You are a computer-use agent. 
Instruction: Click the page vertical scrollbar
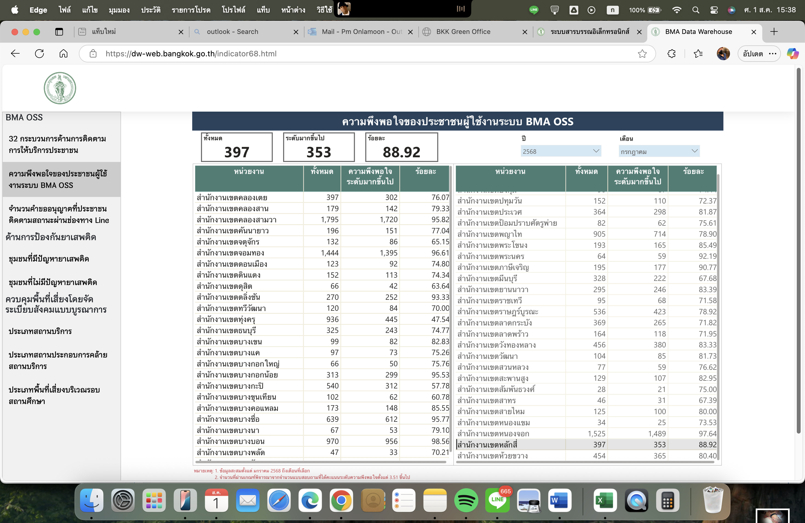[x=798, y=251]
